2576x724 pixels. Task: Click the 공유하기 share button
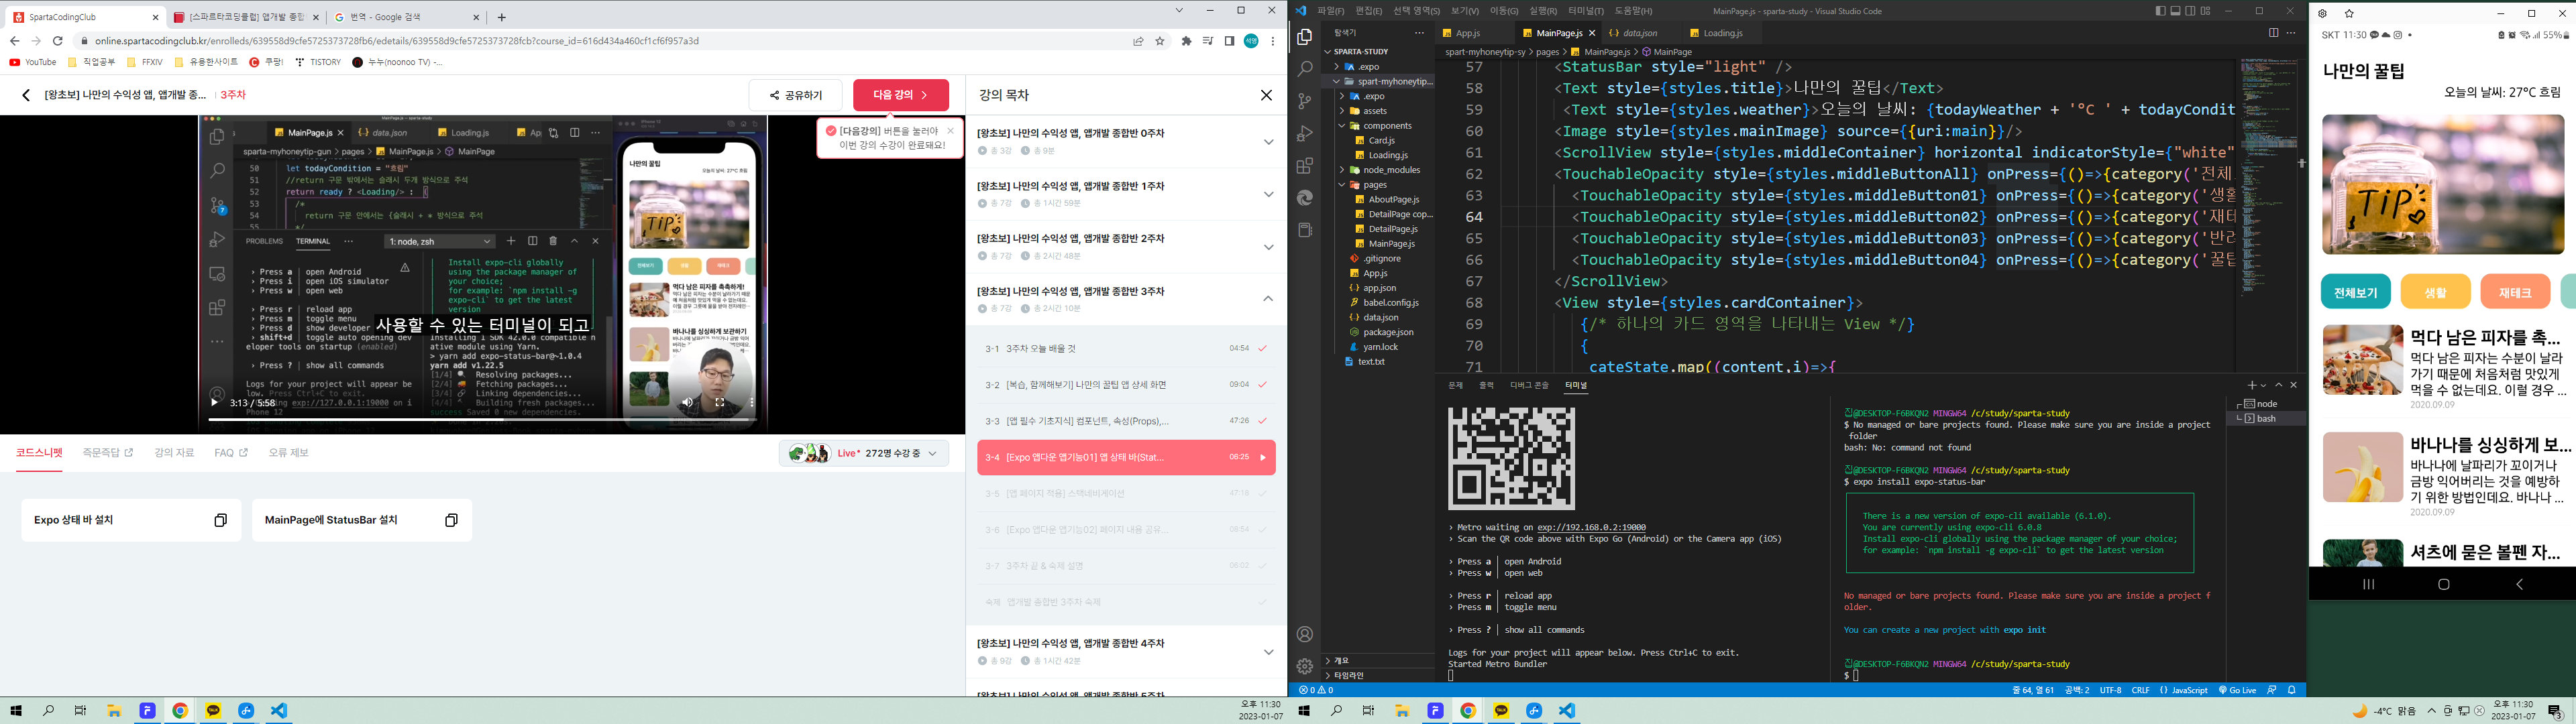point(796,95)
